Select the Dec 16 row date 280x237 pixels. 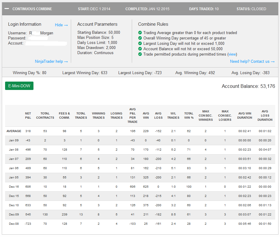[14, 187]
